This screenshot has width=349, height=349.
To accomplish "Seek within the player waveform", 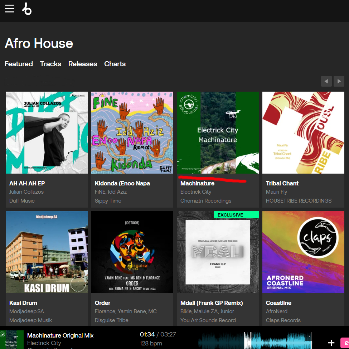I will click(x=255, y=340).
